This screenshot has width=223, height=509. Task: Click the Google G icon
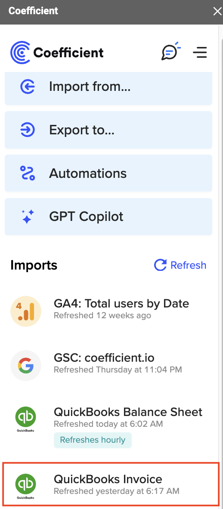pyautogui.click(x=26, y=366)
